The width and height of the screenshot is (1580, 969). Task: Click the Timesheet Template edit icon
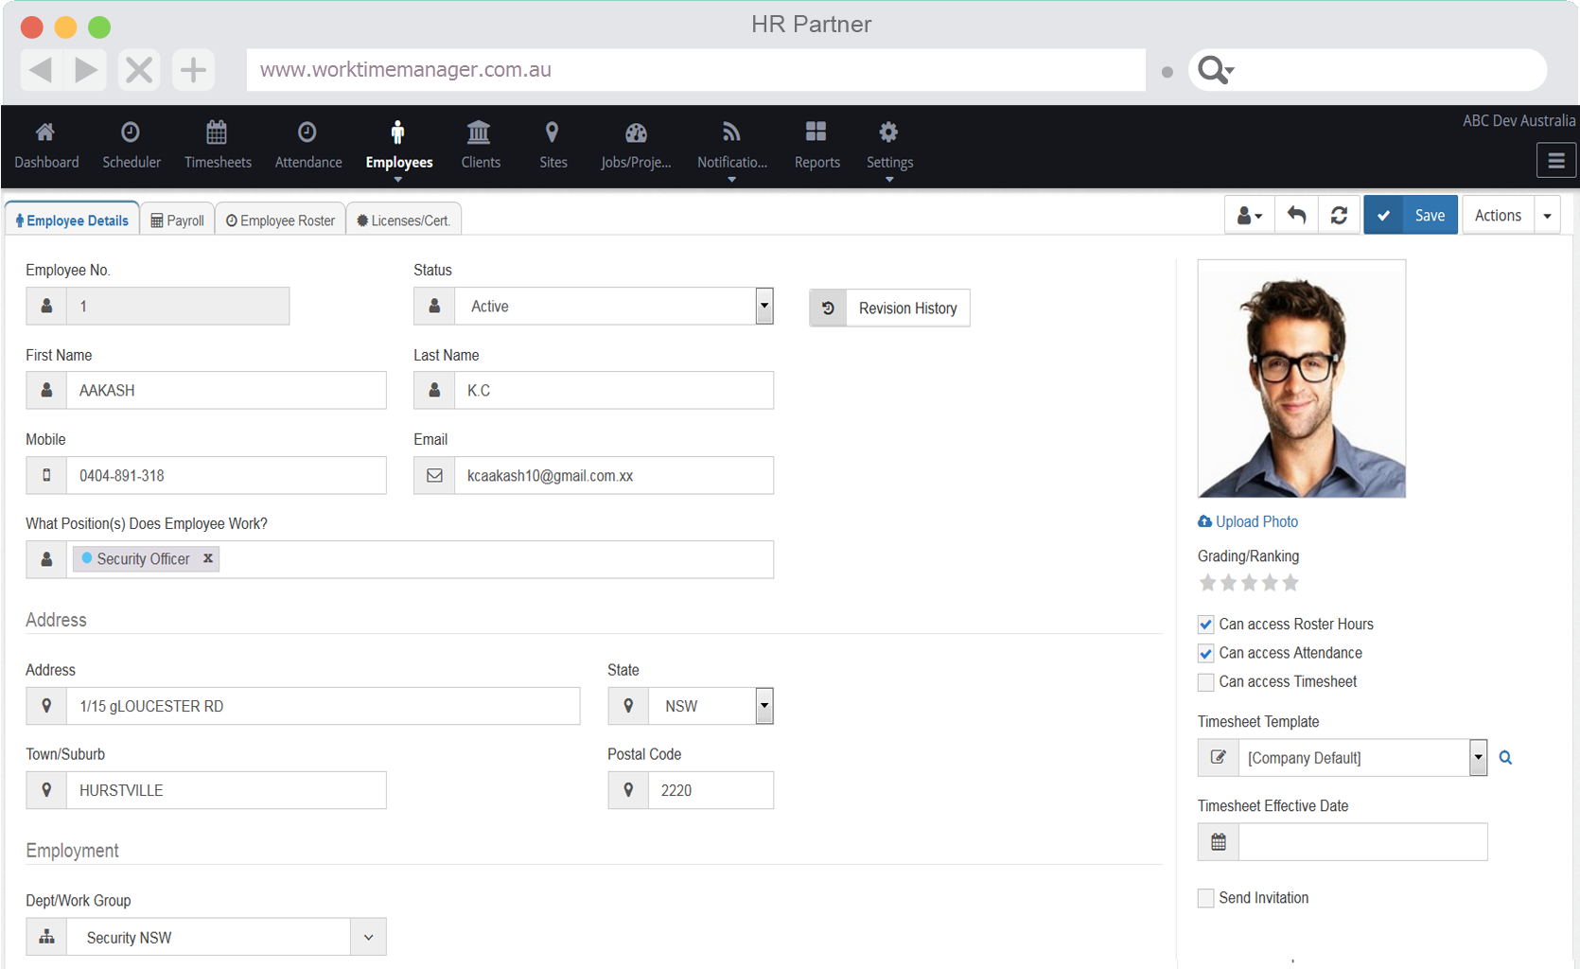click(x=1219, y=757)
